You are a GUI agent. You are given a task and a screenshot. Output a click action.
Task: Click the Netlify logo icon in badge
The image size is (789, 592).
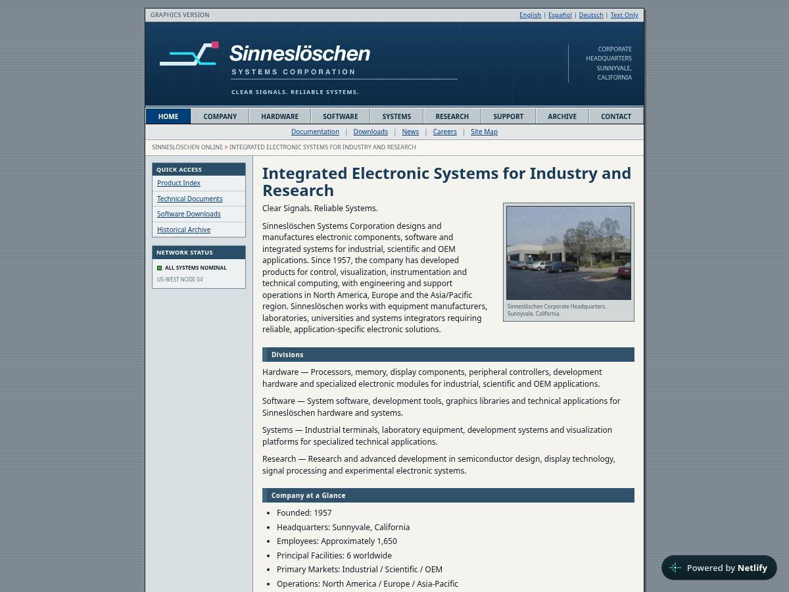click(x=675, y=568)
